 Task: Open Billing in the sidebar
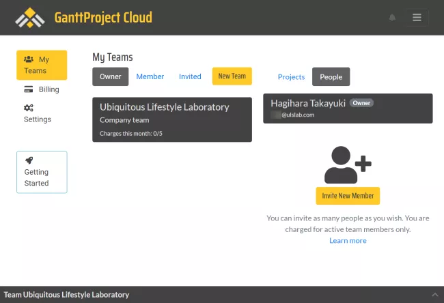pos(42,89)
